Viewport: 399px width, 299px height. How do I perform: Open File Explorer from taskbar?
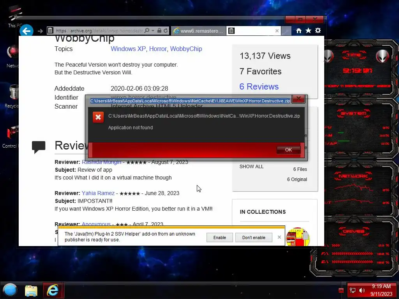[x=31, y=290]
